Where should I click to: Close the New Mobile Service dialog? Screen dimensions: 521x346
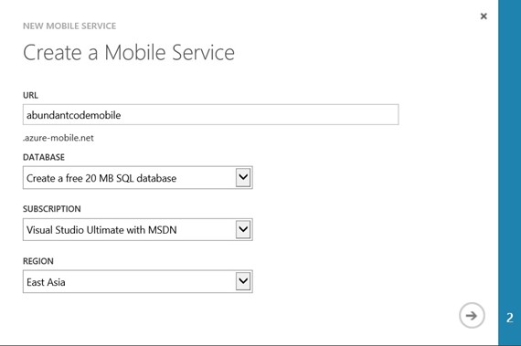(484, 16)
